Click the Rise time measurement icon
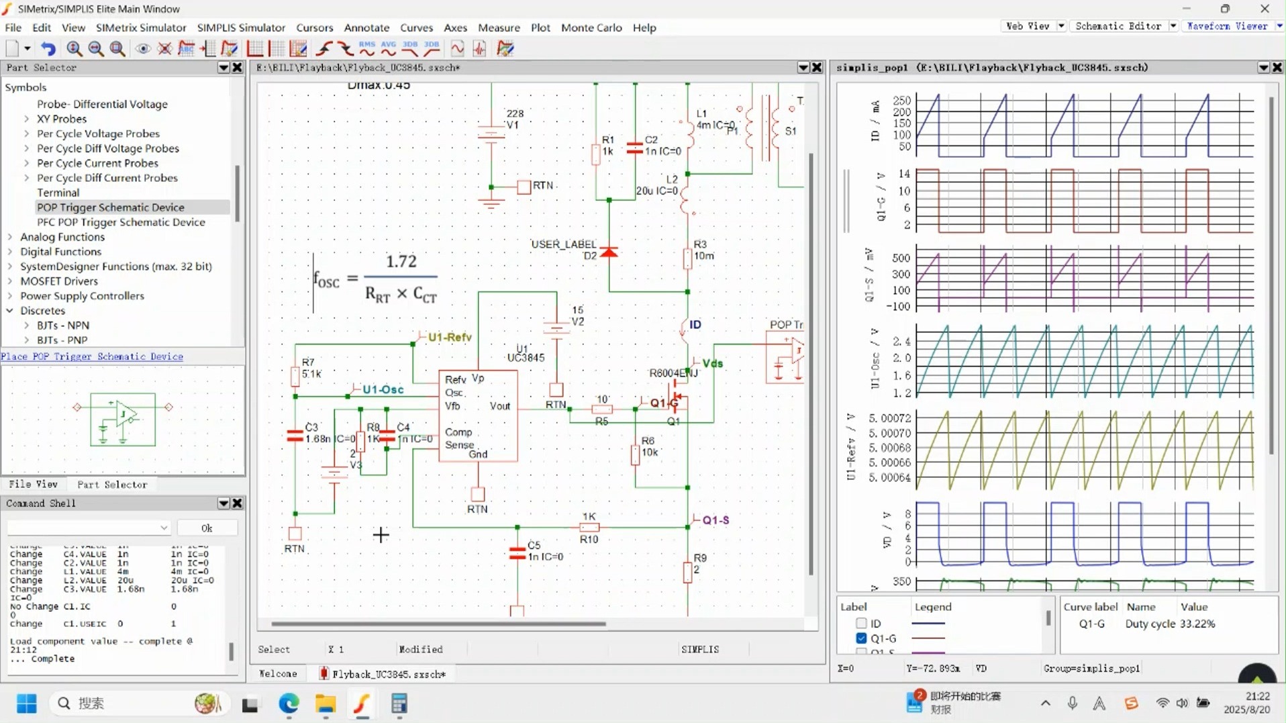 [325, 48]
